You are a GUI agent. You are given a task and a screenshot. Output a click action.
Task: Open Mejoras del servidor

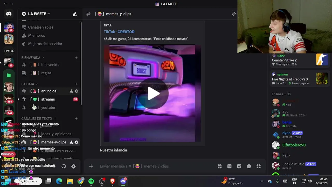(49, 44)
